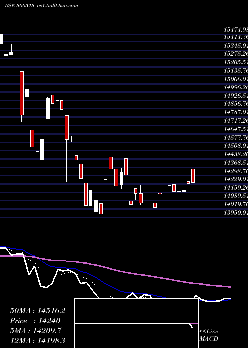Select the 15345.01 price axis label
Viewport: 248px width, 348px height.
[x=236, y=46]
